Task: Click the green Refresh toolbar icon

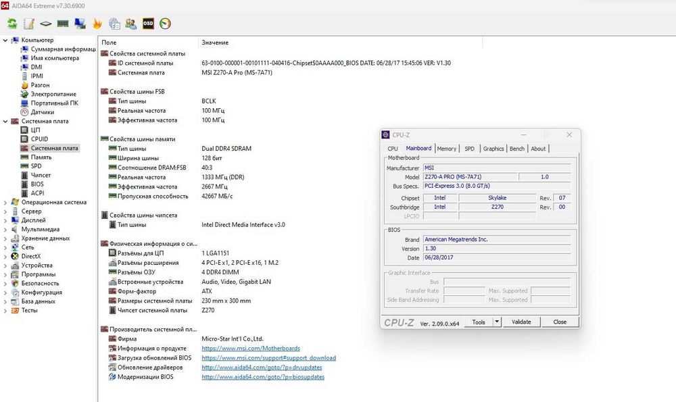Action: point(12,24)
